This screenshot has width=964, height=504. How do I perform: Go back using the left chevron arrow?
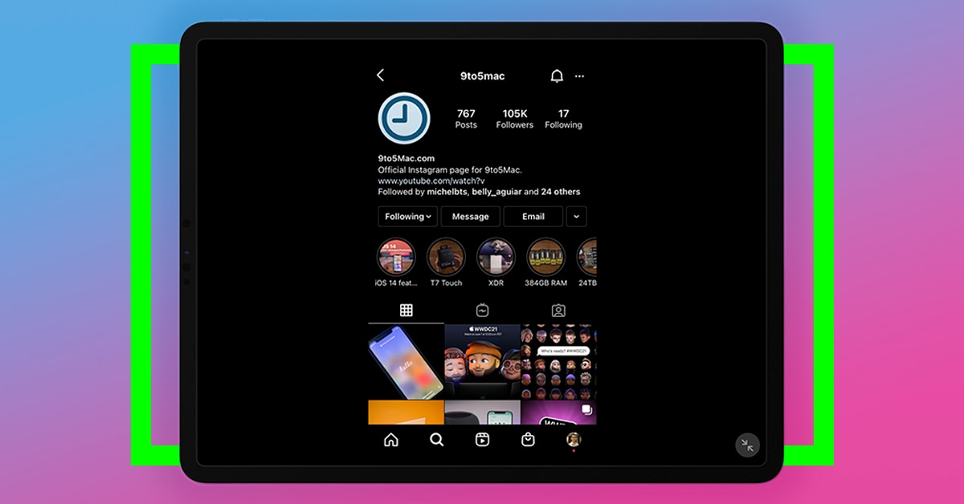[x=381, y=75]
